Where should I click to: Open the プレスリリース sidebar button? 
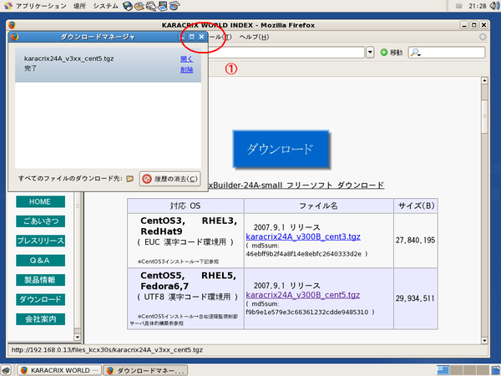(40, 241)
